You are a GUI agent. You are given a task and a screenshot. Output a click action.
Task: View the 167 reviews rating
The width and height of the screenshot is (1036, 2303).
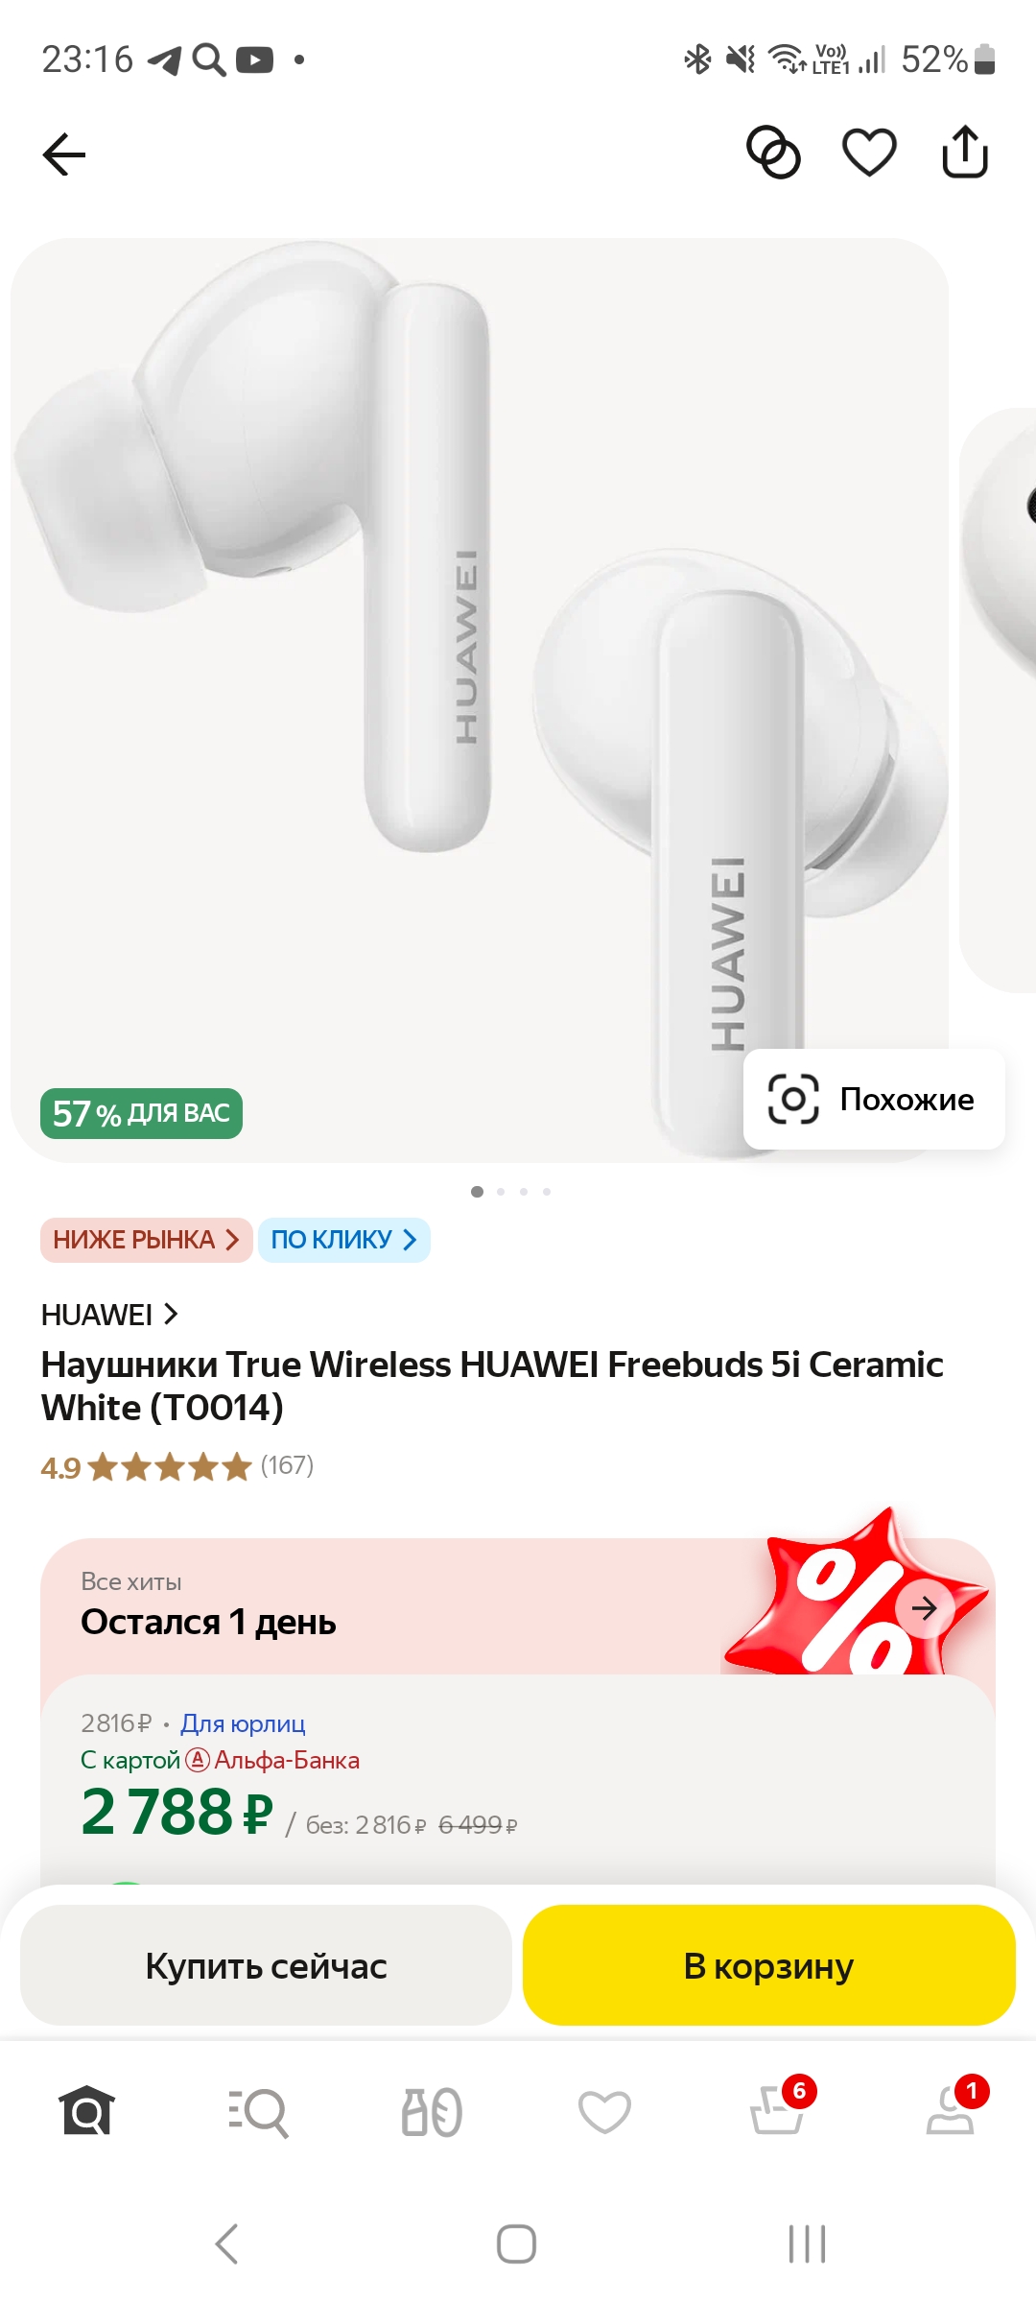click(177, 1466)
